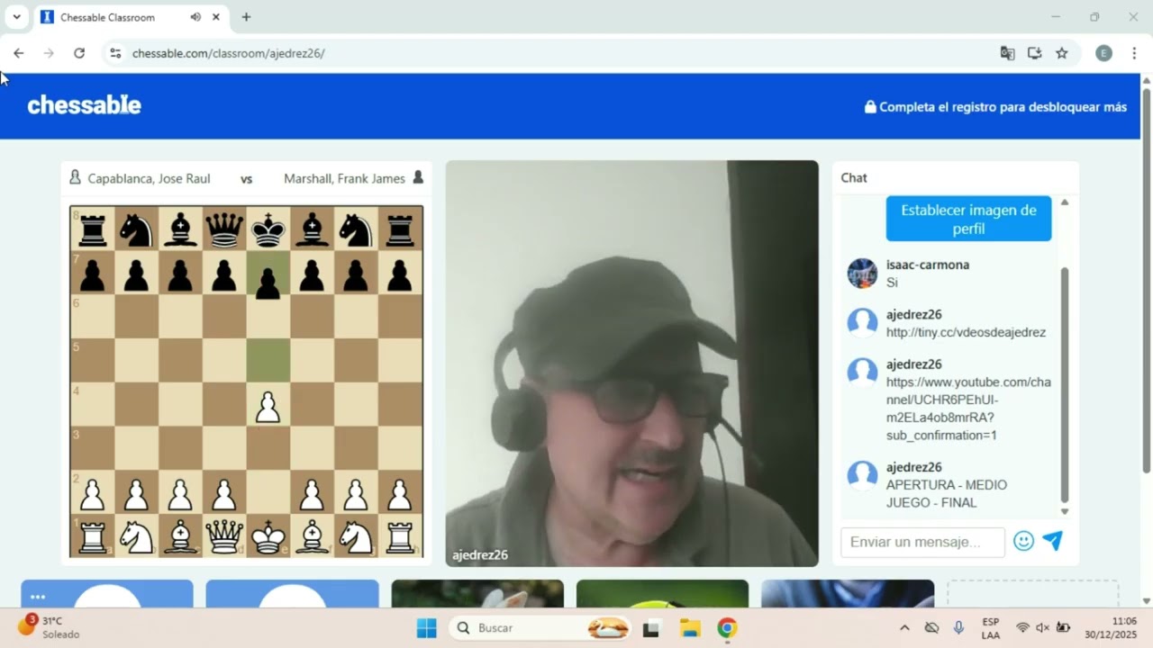Click the Marshall, Frank James player name
Image resolution: width=1153 pixels, height=648 pixels.
(344, 178)
